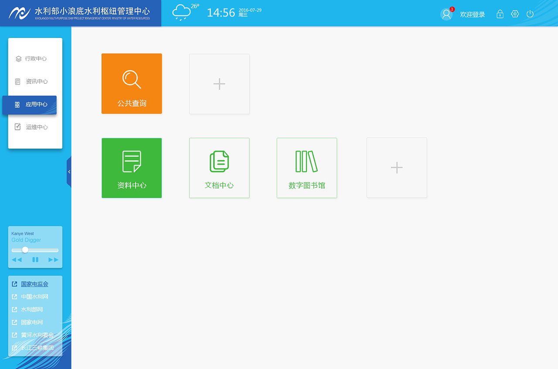Click external-link icon beside 中国水利网
Screen dimensions: 558x369
14,297
